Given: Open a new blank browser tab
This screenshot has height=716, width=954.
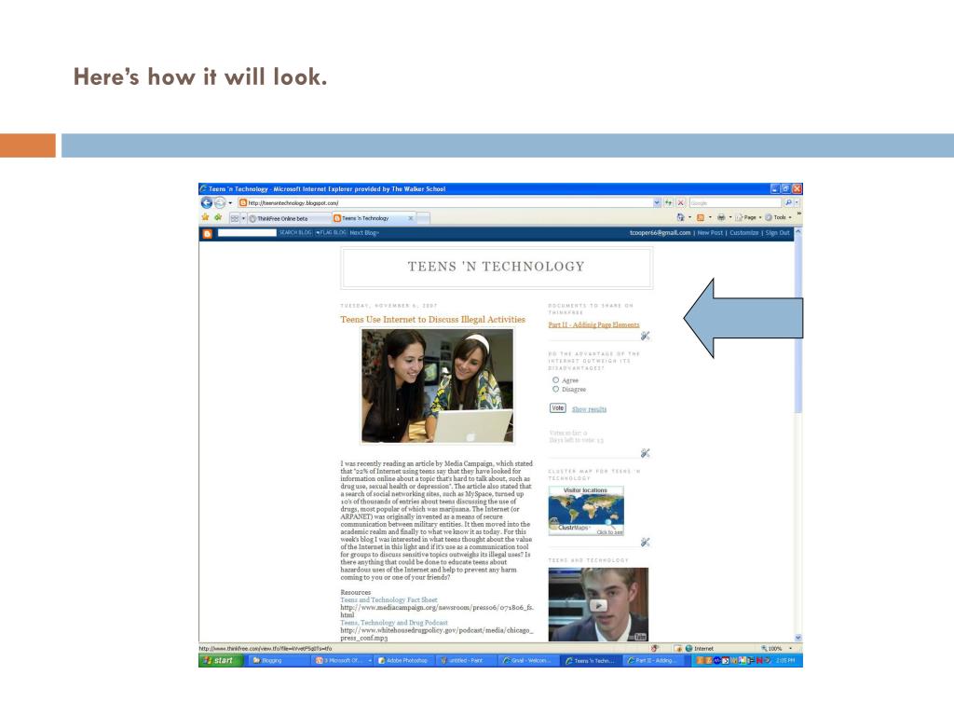Looking at the screenshot, I should tap(424, 218).
